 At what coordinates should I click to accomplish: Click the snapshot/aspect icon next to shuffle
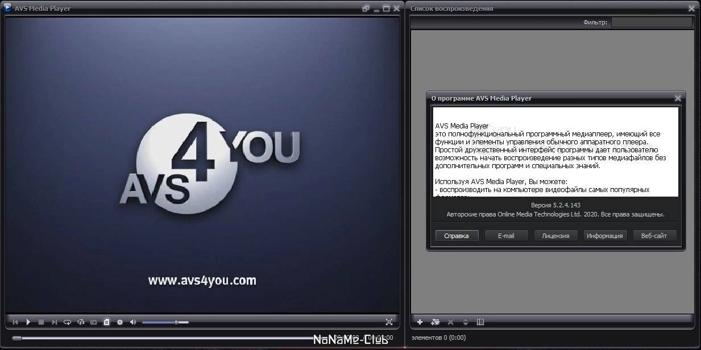click(94, 322)
